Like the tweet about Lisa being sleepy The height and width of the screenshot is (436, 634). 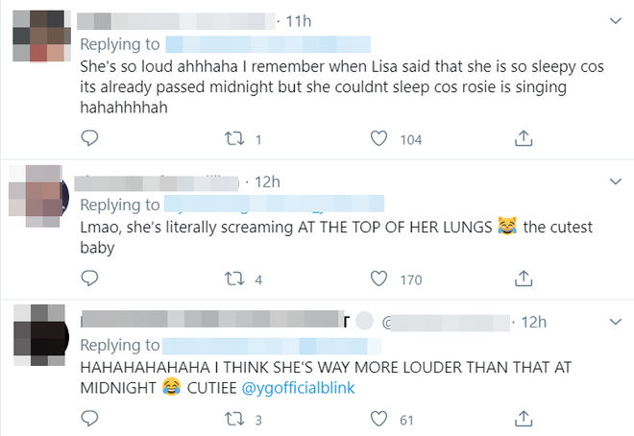pos(378,138)
